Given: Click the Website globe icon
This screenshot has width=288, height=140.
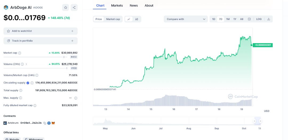Looking at the screenshot, I should pyautogui.click(x=7, y=139).
